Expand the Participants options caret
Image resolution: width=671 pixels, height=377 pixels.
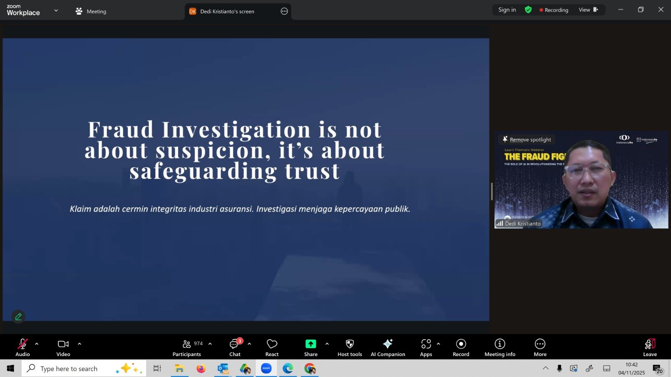pyautogui.click(x=210, y=344)
